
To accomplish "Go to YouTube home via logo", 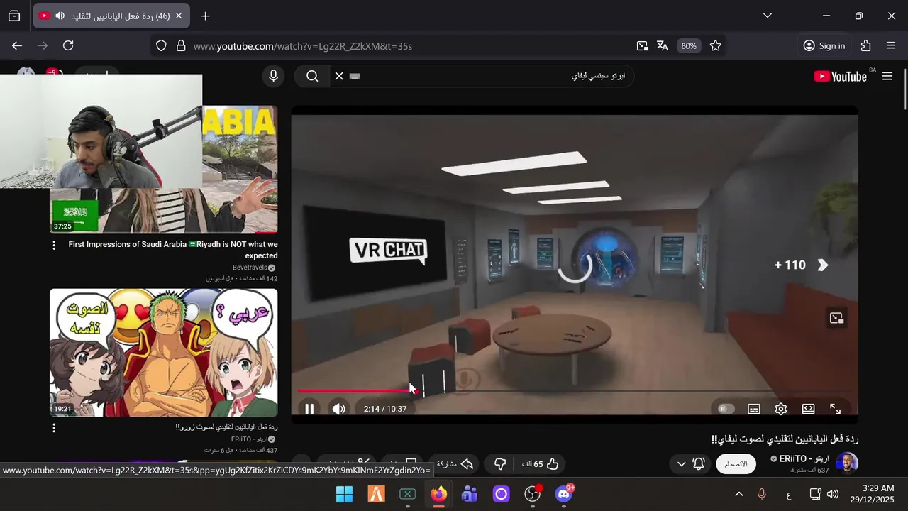I will (841, 76).
